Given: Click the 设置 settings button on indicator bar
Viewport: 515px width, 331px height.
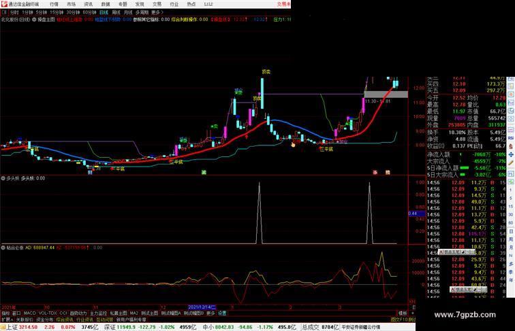Looking at the screenshot, I should point(222,313).
